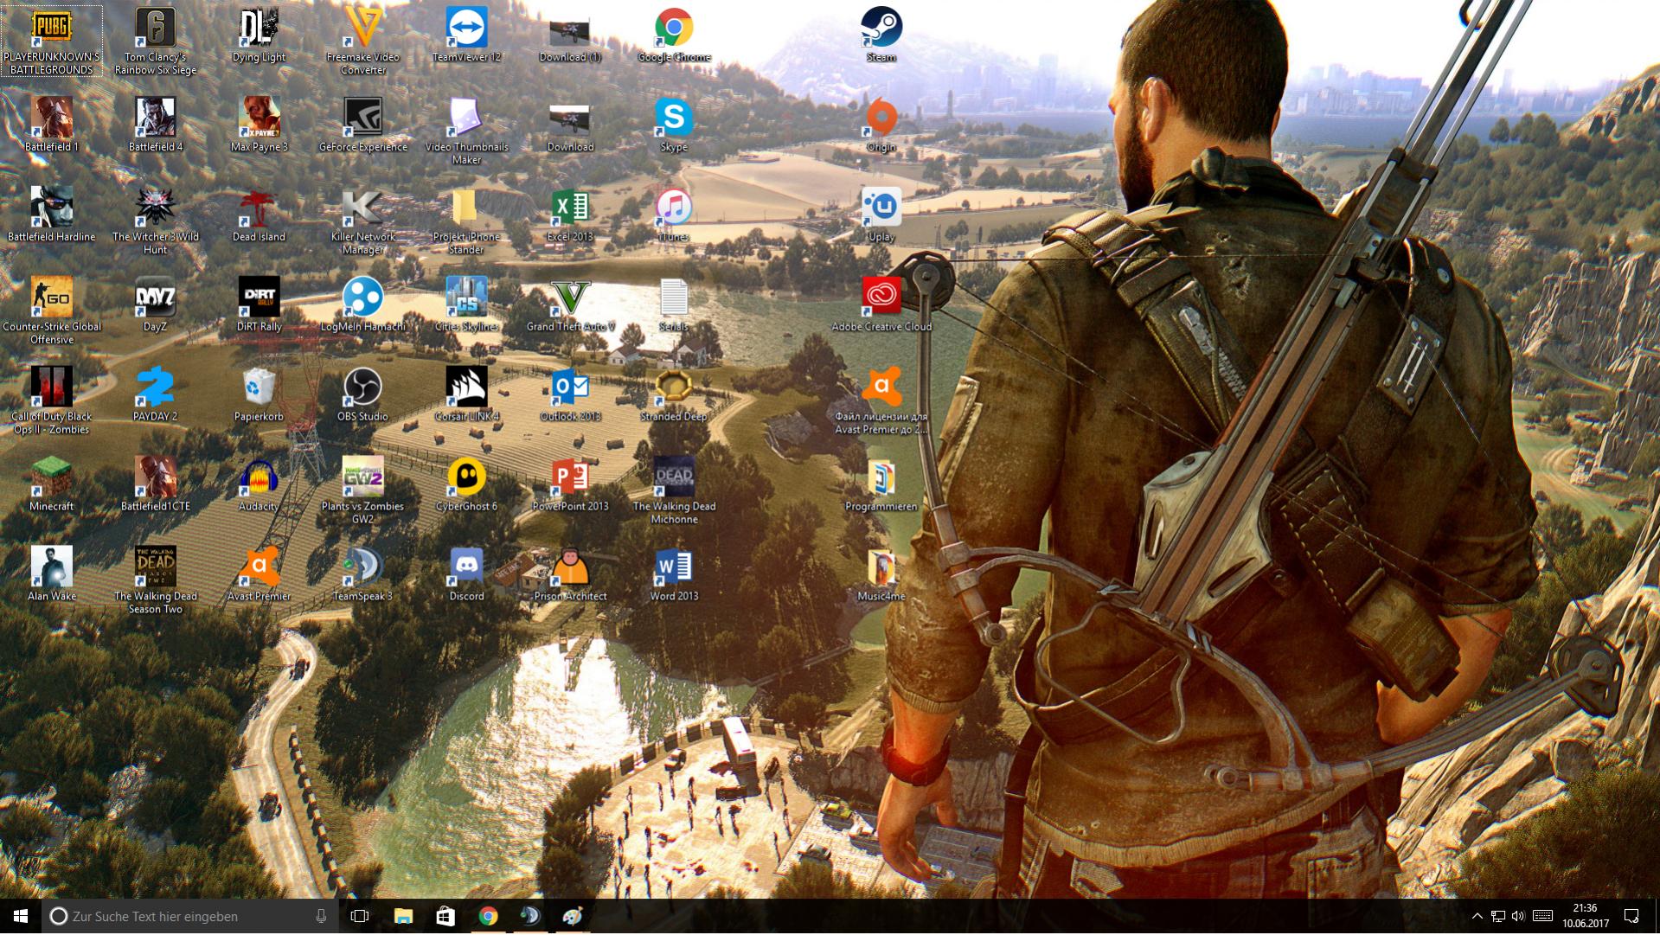Click Counter-Strike Global Offensive shortcut

click(x=52, y=311)
